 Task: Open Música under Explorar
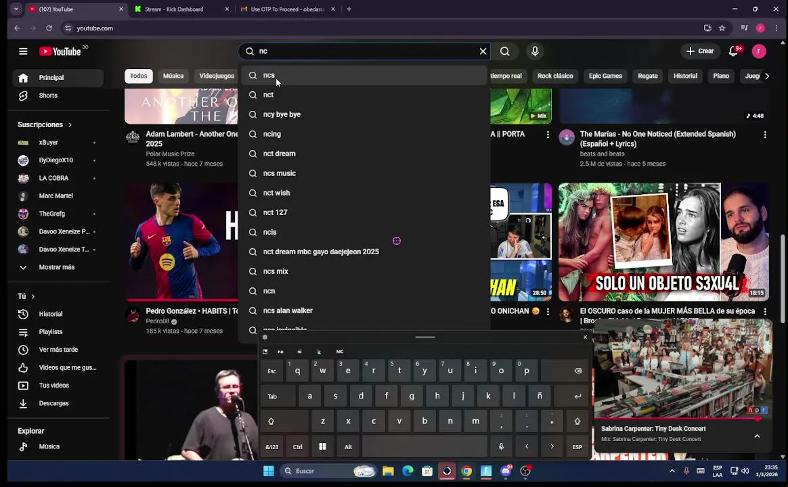58,446
